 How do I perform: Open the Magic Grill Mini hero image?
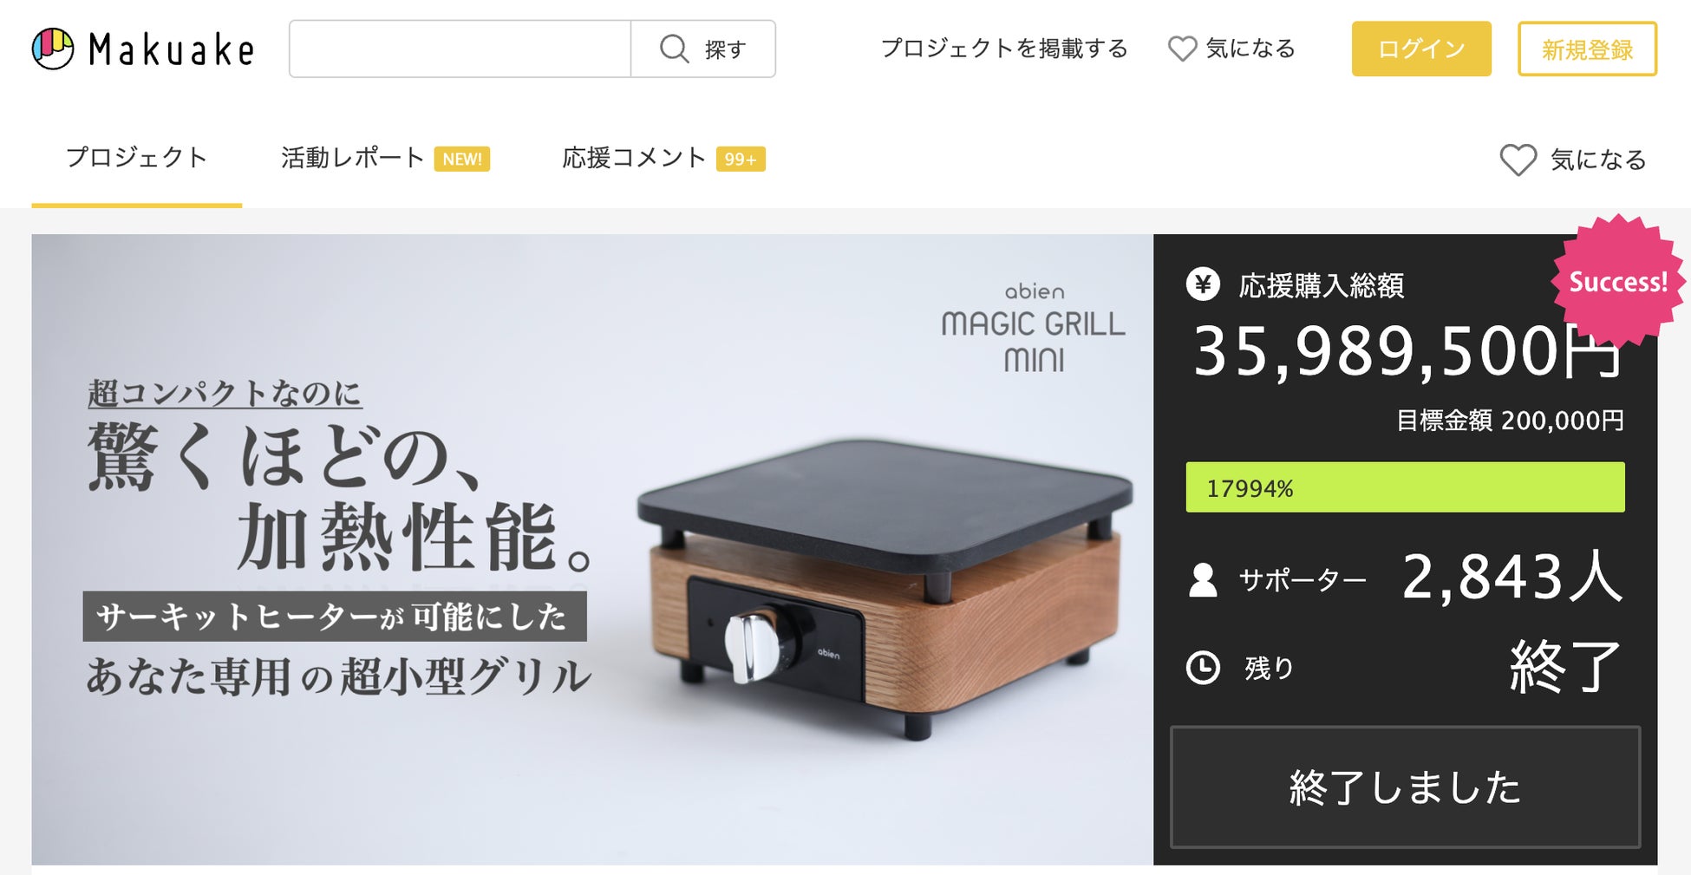(x=592, y=549)
